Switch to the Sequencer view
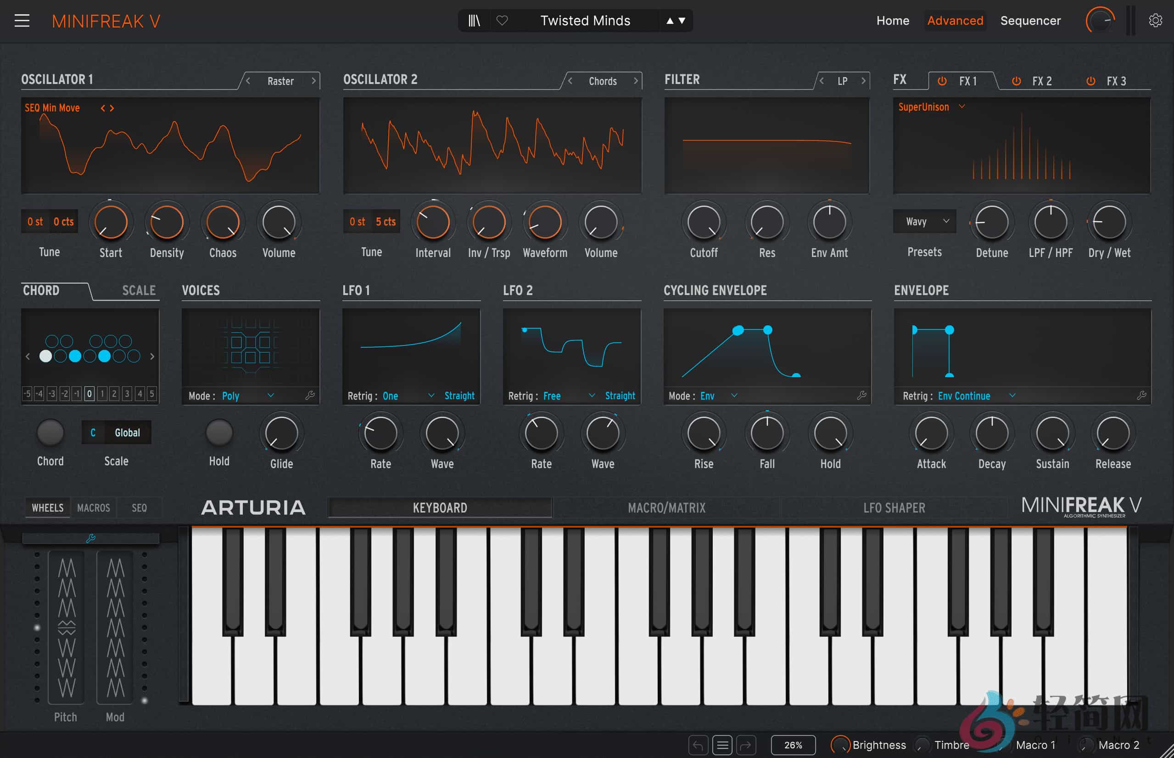The width and height of the screenshot is (1174, 758). (1030, 21)
